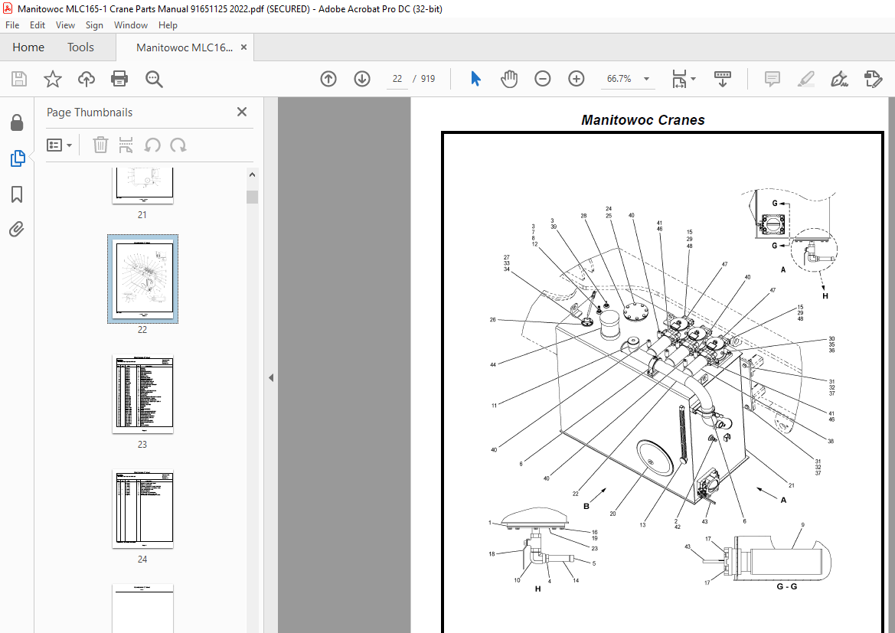This screenshot has width=895, height=633.
Task: Save the PDF with the floppy disk icon
Action: pyautogui.click(x=19, y=79)
